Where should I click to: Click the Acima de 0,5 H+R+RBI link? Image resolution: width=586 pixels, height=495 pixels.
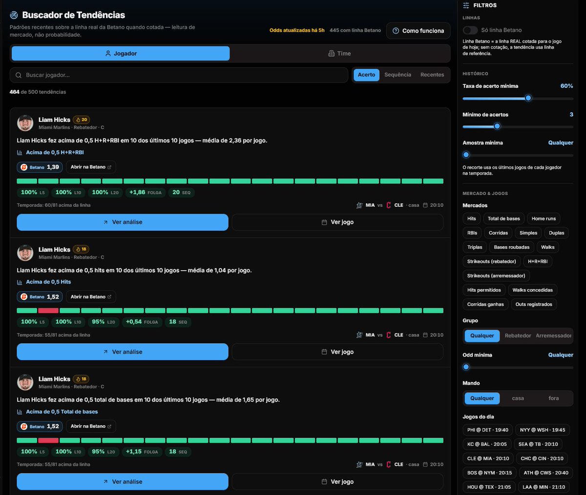click(55, 153)
